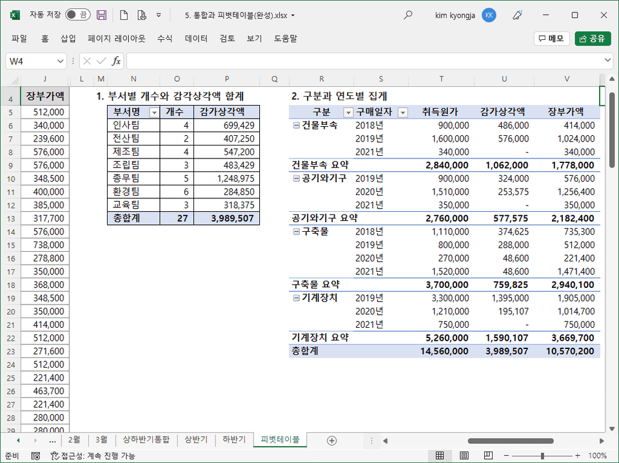Collapse the 기계장치 group
Screen dimensions: 619x463
296,298
